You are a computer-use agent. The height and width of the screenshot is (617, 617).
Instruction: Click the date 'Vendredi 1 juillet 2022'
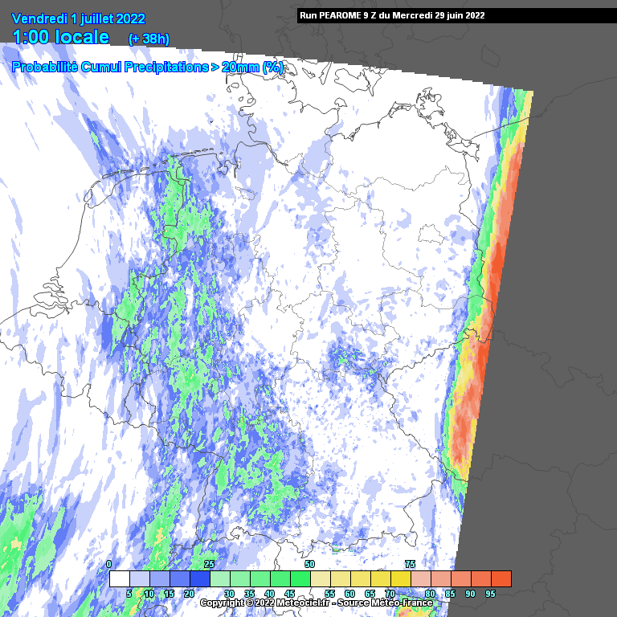click(79, 19)
